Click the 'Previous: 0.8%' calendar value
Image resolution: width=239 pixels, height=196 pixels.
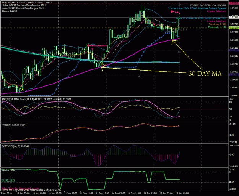(x=217, y=24)
